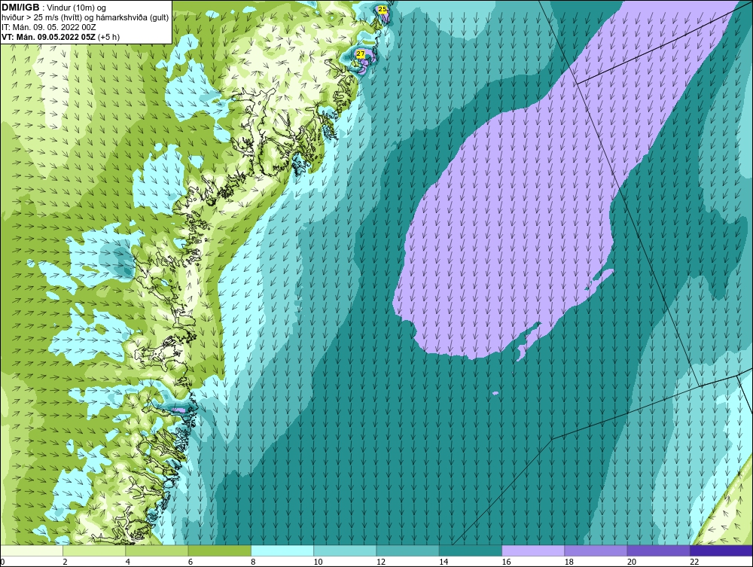Click the 'VT: Mán. 09.05.2022 05Z' valid time
This screenshot has width=753, height=567.
pos(49,37)
